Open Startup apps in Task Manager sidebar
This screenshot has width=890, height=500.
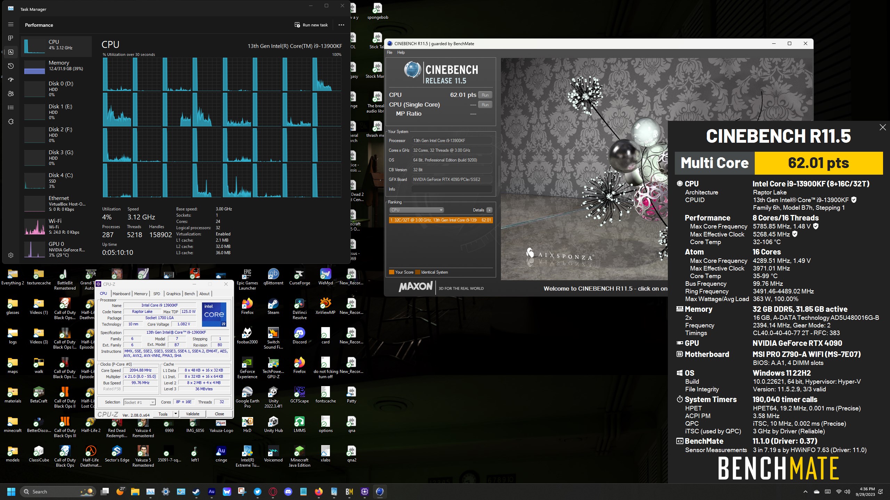coord(11,80)
